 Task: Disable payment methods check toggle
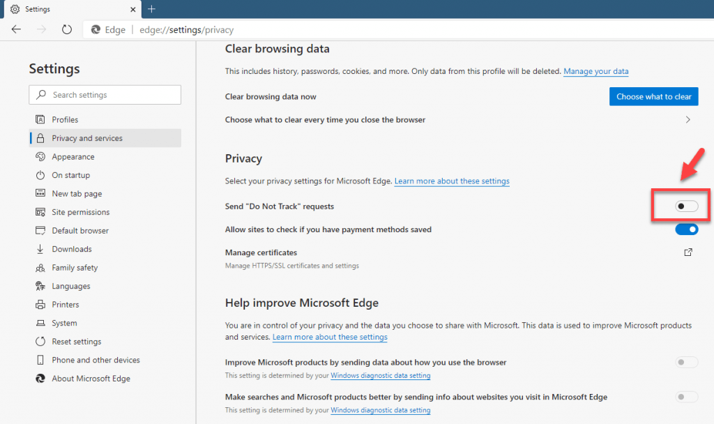click(687, 229)
